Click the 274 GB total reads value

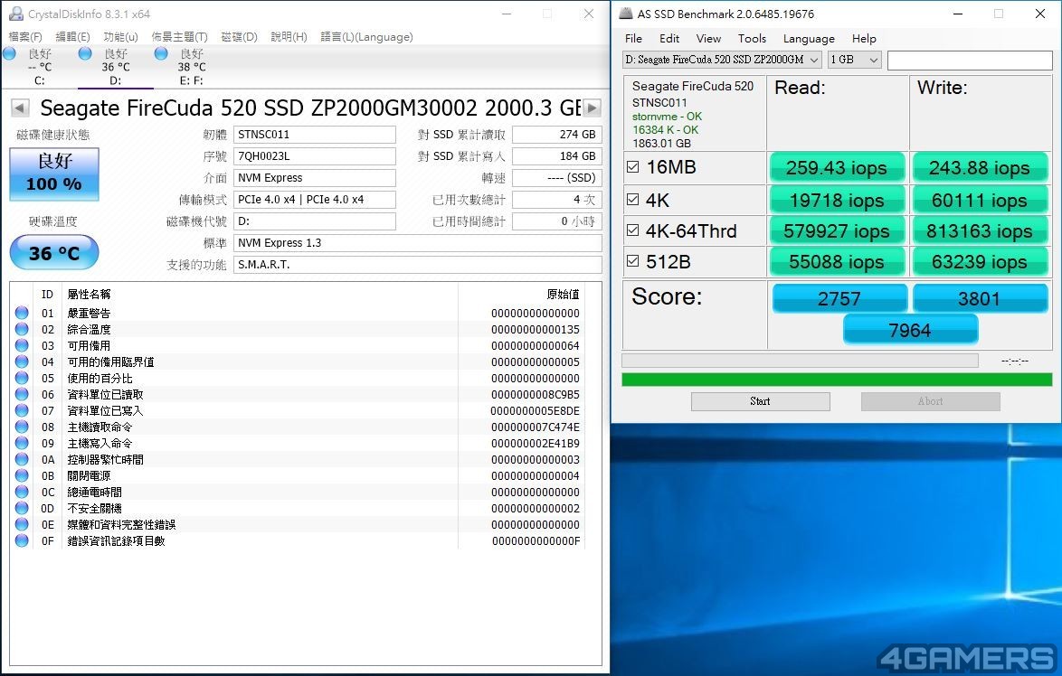point(557,135)
